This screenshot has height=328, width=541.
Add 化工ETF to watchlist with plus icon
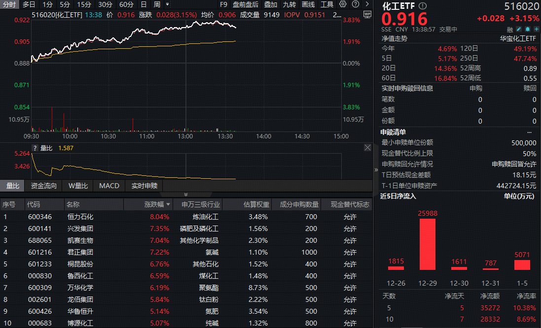536,30
